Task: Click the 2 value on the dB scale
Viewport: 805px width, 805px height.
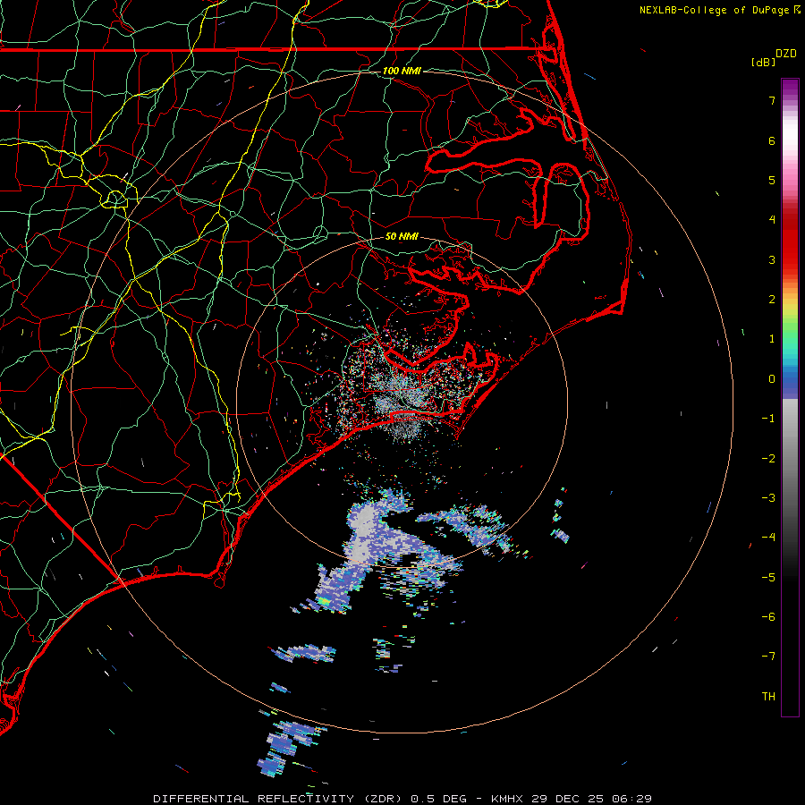Action: click(x=772, y=300)
